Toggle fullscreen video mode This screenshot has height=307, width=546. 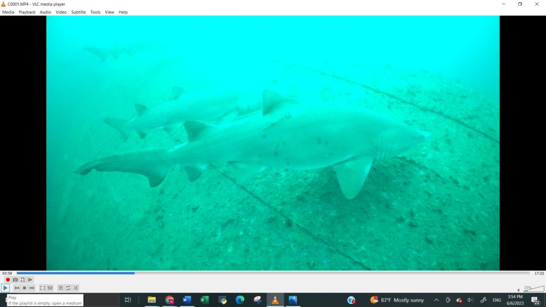pyautogui.click(x=43, y=288)
